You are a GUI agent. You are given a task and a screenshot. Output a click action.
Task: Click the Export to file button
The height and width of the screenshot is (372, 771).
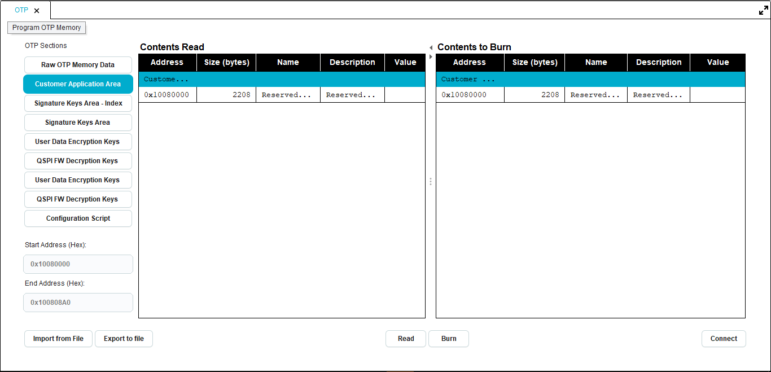pos(124,339)
